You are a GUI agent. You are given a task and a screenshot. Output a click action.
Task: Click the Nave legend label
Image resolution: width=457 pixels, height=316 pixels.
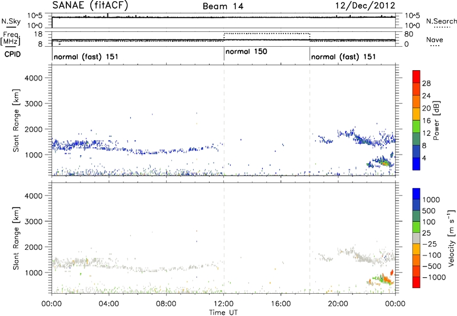pyautogui.click(x=435, y=39)
